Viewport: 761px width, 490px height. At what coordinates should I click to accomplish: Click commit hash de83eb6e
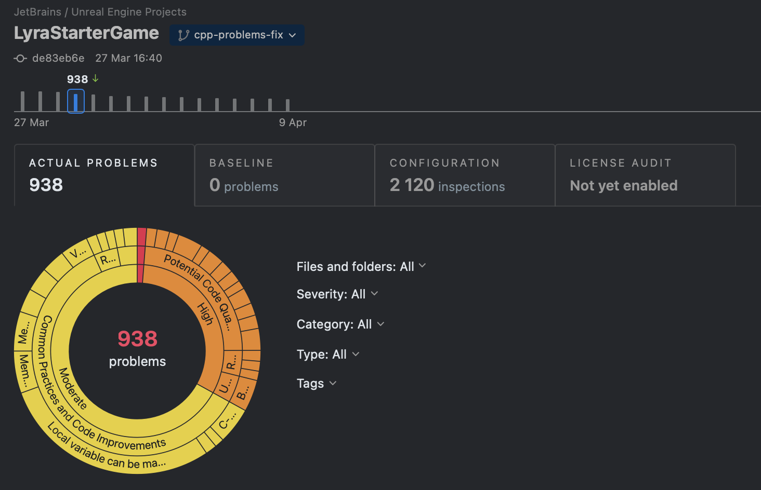click(58, 58)
